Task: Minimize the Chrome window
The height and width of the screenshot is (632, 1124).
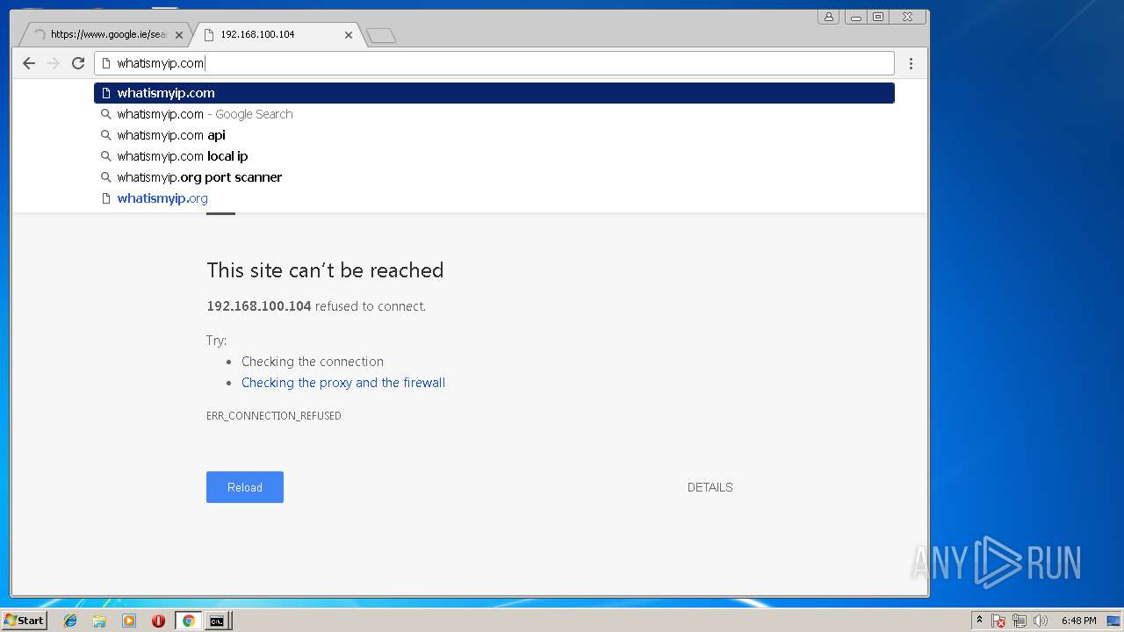Action: 855,17
